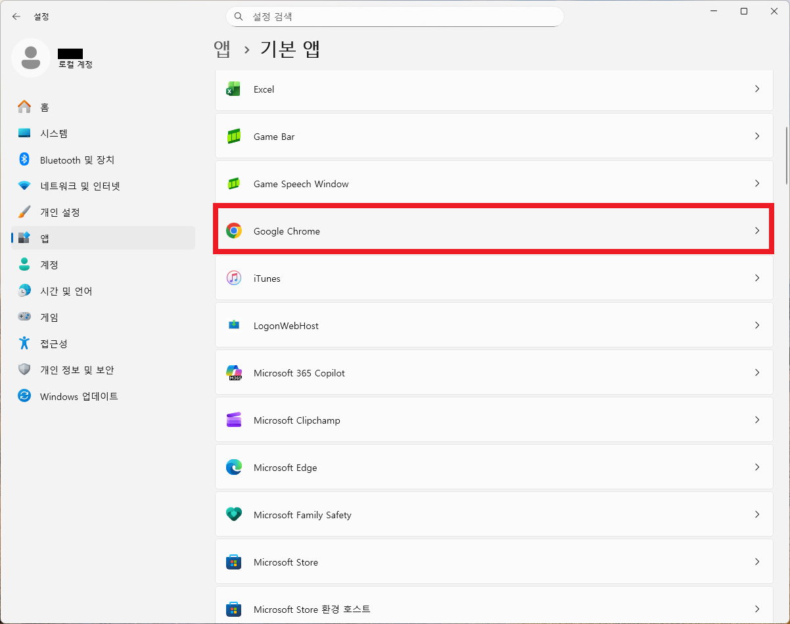Expand Microsoft Family Safety chevron
Screen dimensions: 790x624
tap(757, 514)
